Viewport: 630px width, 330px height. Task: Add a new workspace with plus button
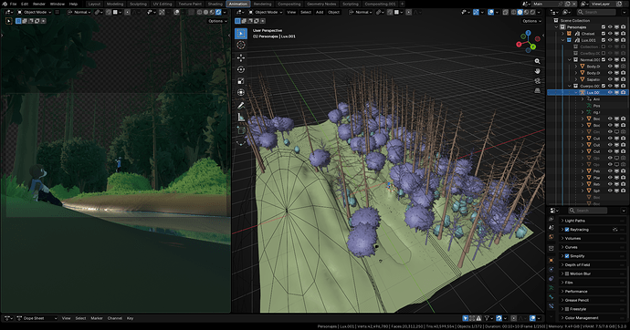[x=402, y=4]
